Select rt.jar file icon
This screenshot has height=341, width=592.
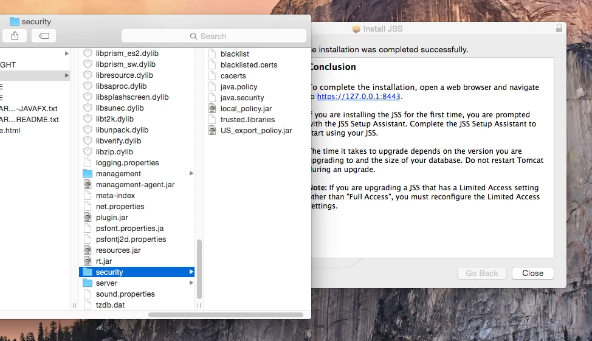pos(88,261)
